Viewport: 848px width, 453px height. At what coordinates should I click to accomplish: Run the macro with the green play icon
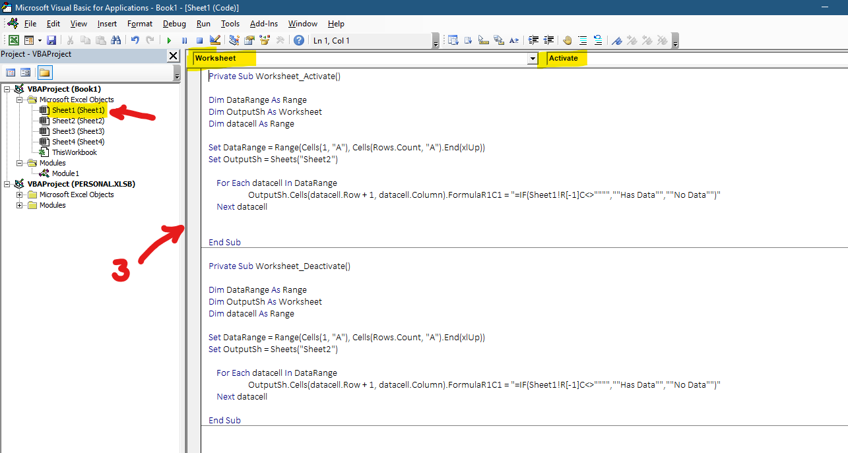point(169,40)
